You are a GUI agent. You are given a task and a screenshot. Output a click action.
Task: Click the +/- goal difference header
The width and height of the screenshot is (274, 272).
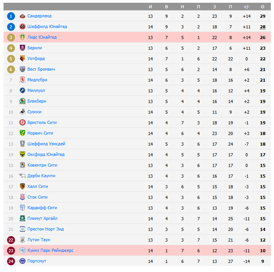[x=247, y=7]
